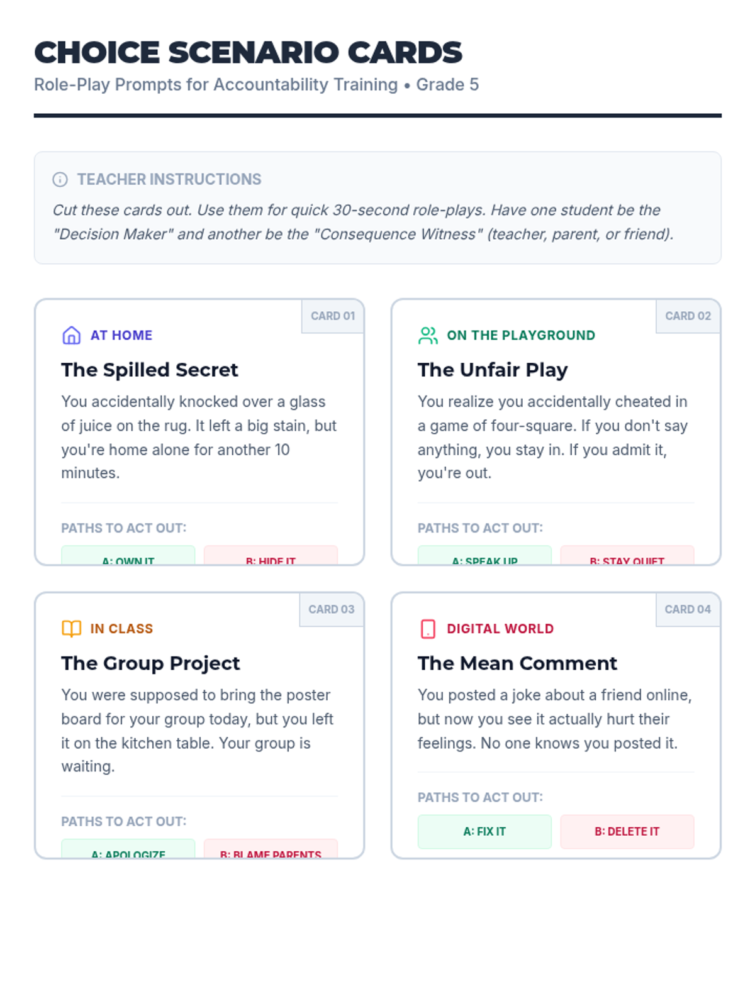Viewport: 755px width, 1006px height.
Task: Click the house icon for At Home
Action: coord(71,335)
